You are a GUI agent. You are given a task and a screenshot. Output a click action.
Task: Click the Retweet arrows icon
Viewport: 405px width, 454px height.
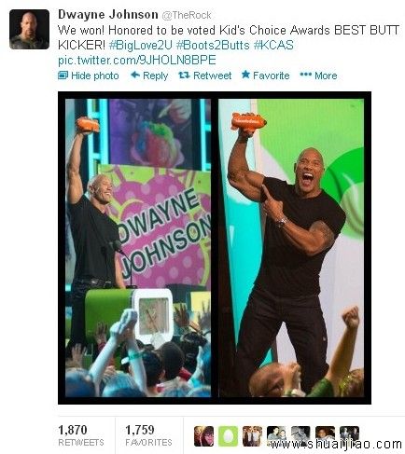(184, 75)
